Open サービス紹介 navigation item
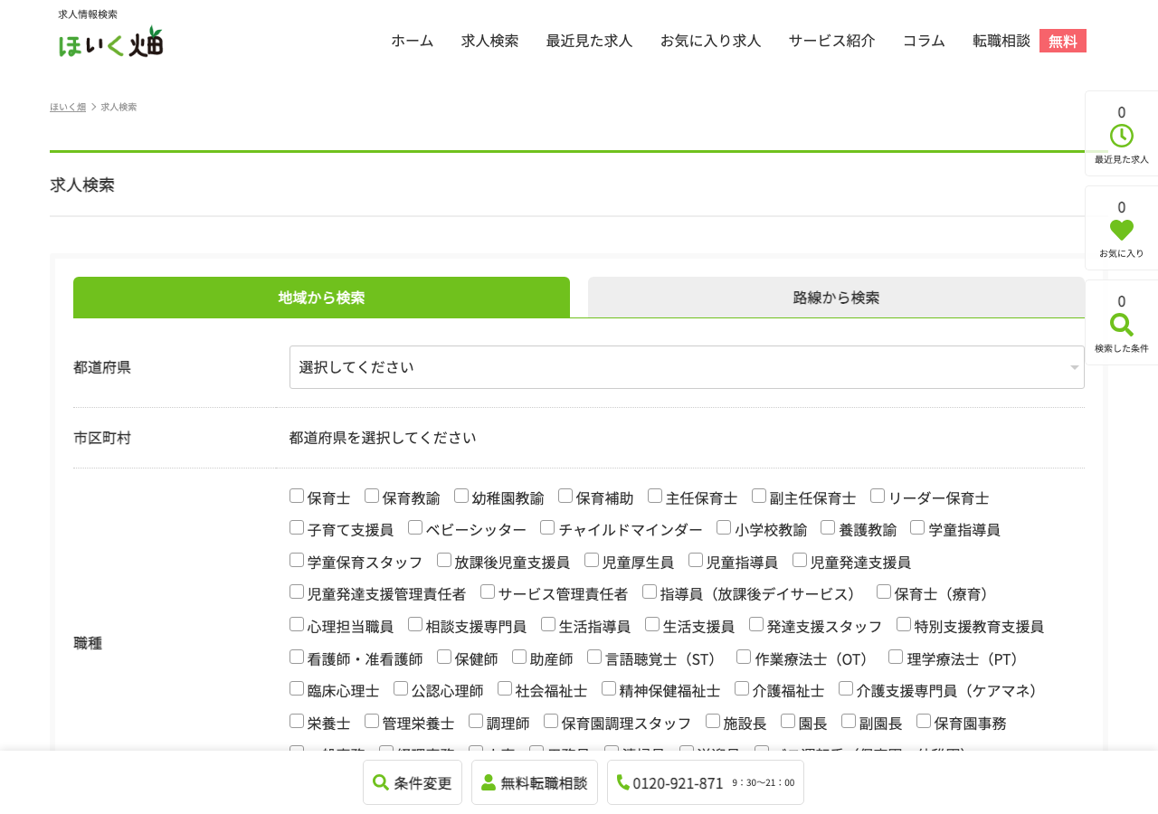 832,41
